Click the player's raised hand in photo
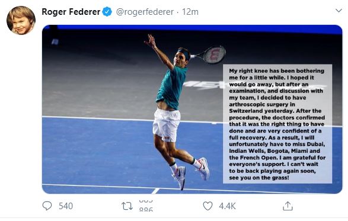Image resolution: width=348 pixels, height=221 pixels. (x=151, y=41)
